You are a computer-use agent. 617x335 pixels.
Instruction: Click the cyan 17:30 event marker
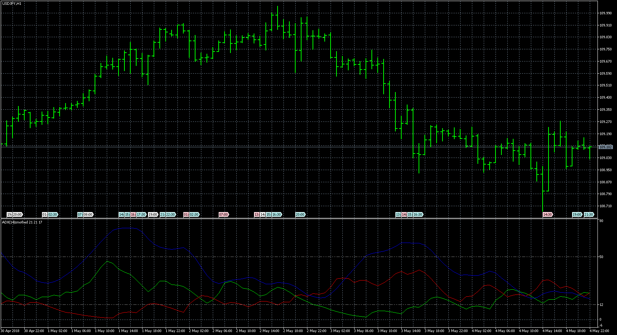(x=141, y=215)
